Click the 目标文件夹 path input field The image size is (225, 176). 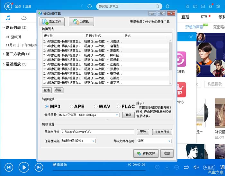(x=97, y=132)
